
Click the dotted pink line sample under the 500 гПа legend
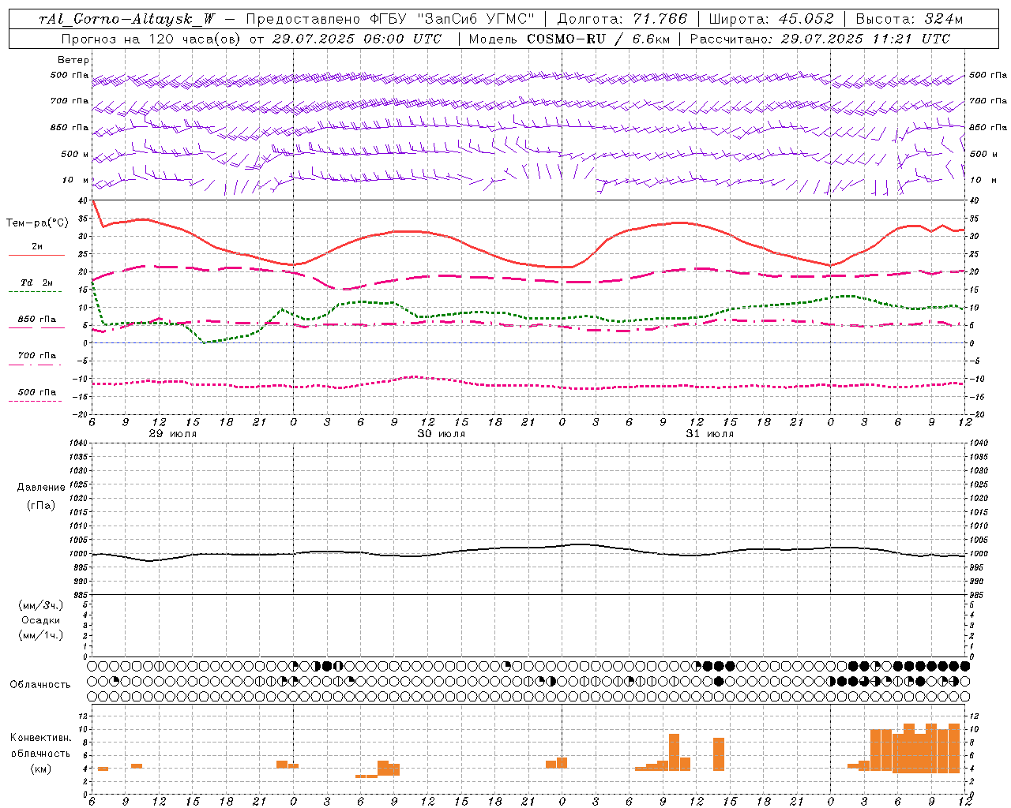coord(36,401)
